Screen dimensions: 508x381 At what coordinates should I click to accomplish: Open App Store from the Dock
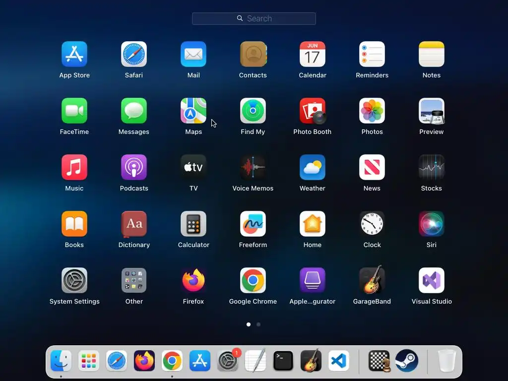[200, 361]
